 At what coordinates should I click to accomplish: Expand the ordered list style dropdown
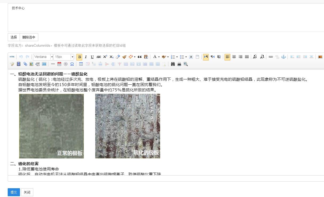point(177,57)
